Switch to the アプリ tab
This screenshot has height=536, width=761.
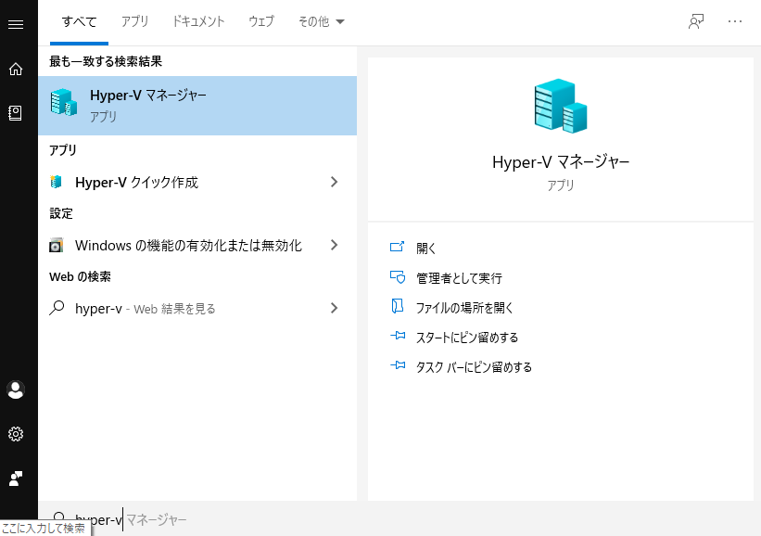pos(134,22)
